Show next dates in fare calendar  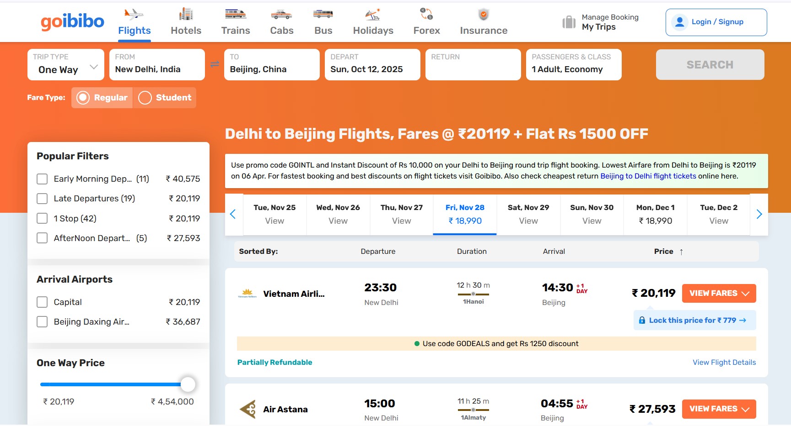pos(759,214)
